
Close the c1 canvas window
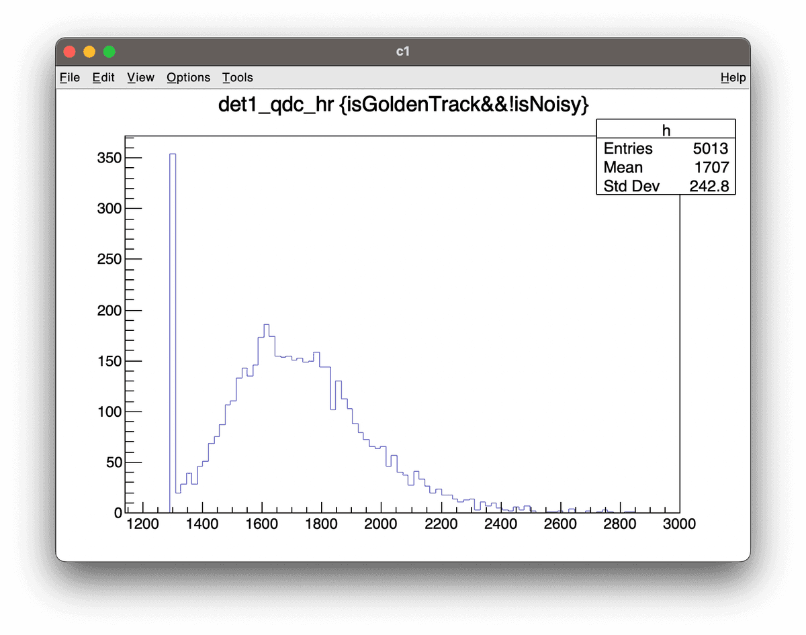click(69, 52)
